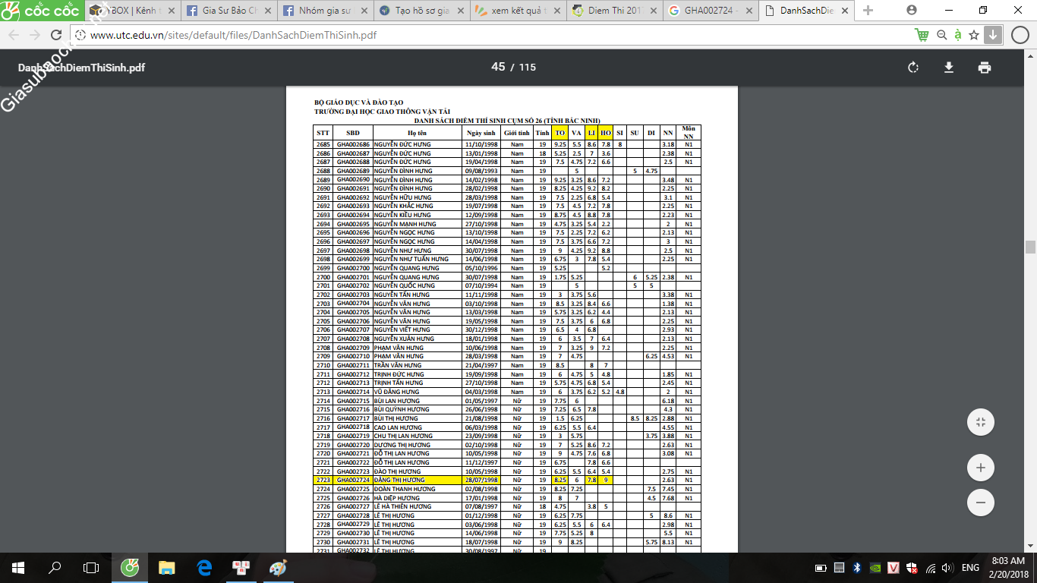Bookmark this page with the star icon
This screenshot has height=583, width=1037.
coord(974,35)
